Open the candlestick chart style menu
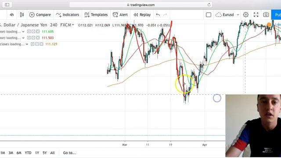Image resolution: width=281 pixels, height=158 pixels. click(x=22, y=14)
